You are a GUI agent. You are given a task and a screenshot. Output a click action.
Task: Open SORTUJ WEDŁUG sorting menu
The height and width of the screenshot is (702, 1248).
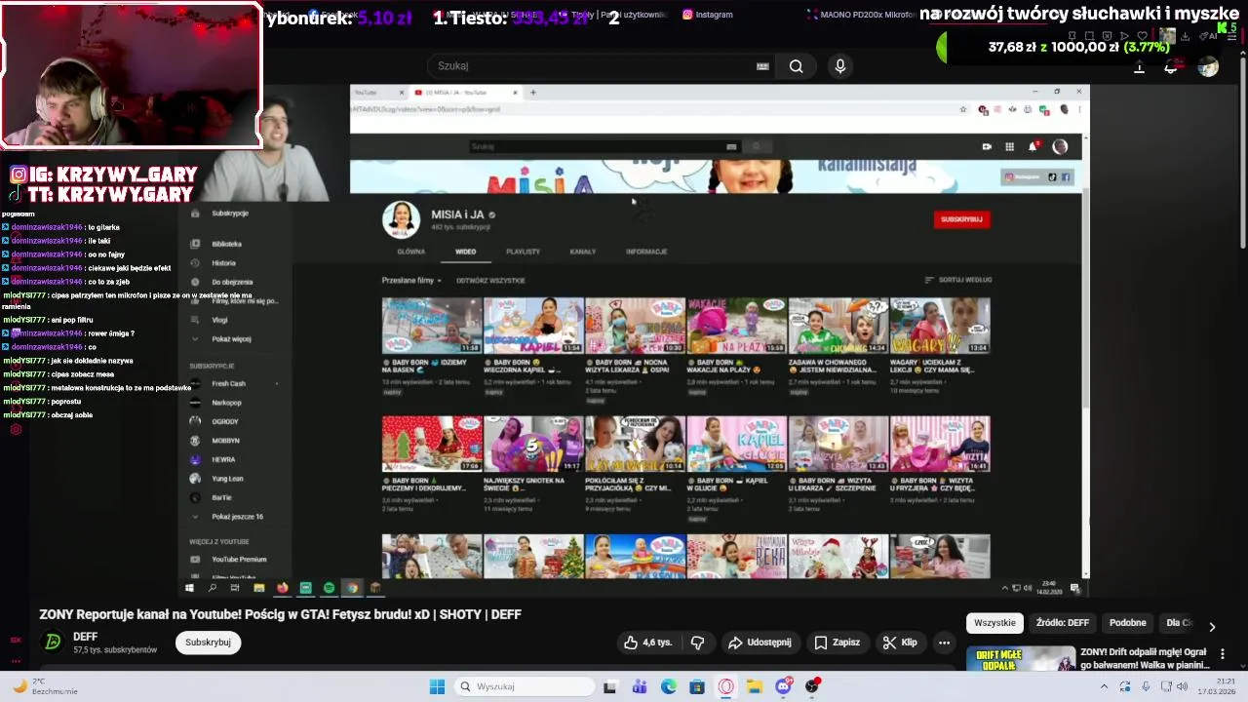click(958, 280)
